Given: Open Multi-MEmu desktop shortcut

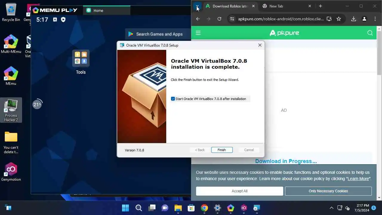Looking at the screenshot, I should [x=11, y=44].
